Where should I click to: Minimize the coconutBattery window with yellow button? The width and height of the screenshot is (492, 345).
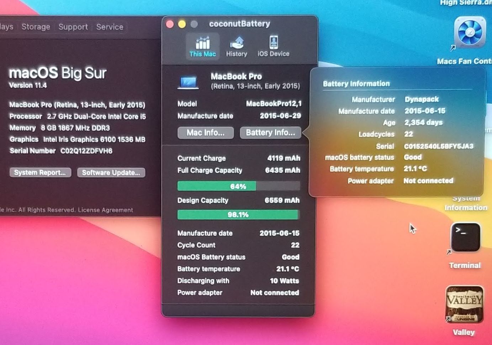click(182, 24)
